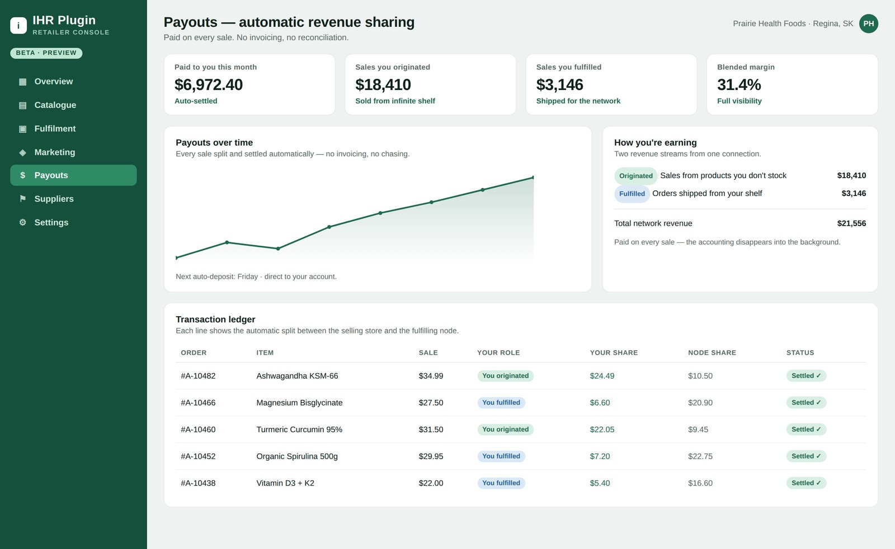Click the last data point on payouts chart
Viewport: 895px width, 549px height.
(533, 178)
